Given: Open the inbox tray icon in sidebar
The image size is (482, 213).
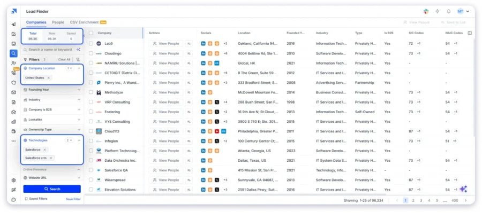Looking at the screenshot, I should [x=13, y=44].
